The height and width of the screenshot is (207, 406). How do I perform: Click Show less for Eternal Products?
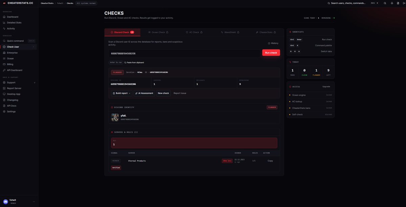227,161
